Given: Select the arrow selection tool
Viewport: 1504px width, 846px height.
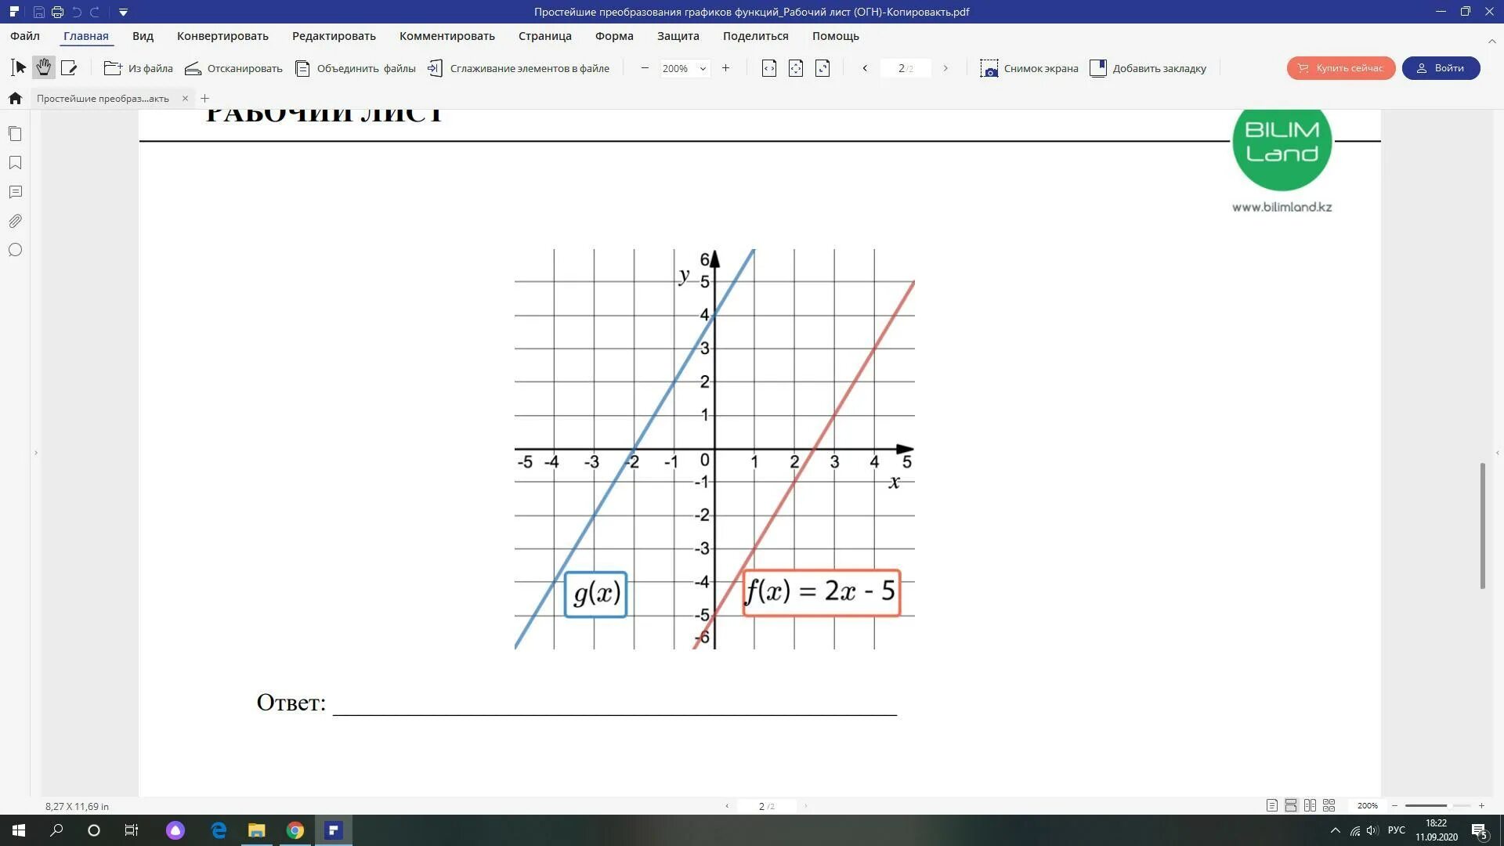Looking at the screenshot, I should click(x=19, y=68).
